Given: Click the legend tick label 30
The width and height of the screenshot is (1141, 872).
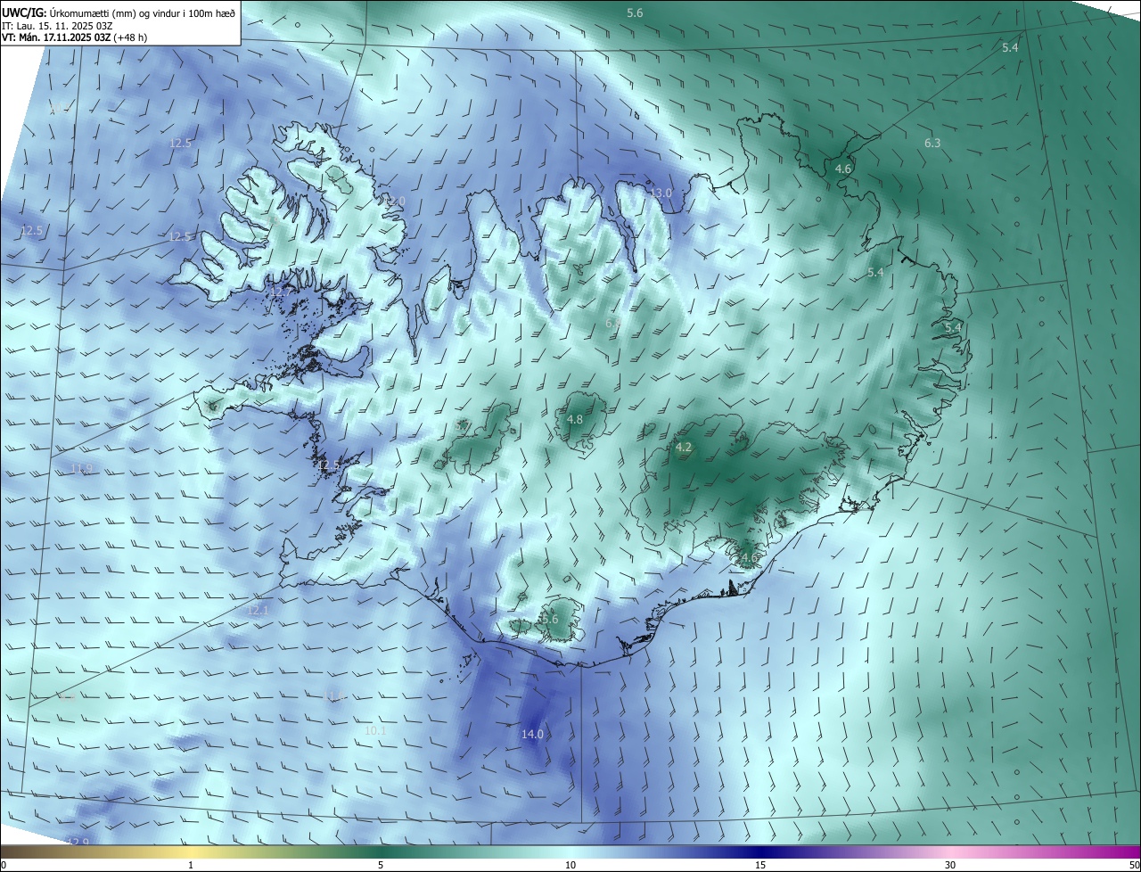Looking at the screenshot, I should 950,865.
